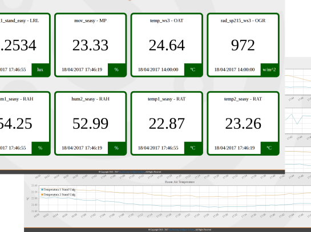Click the timestamp on the hum2_seasy card

[x=82, y=148]
